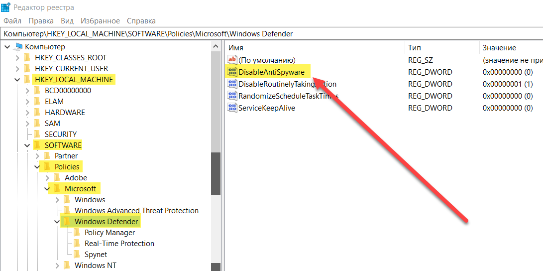This screenshot has width=543, height=271.
Task: Click the BCD00000000 folder icon
Action: 37,91
